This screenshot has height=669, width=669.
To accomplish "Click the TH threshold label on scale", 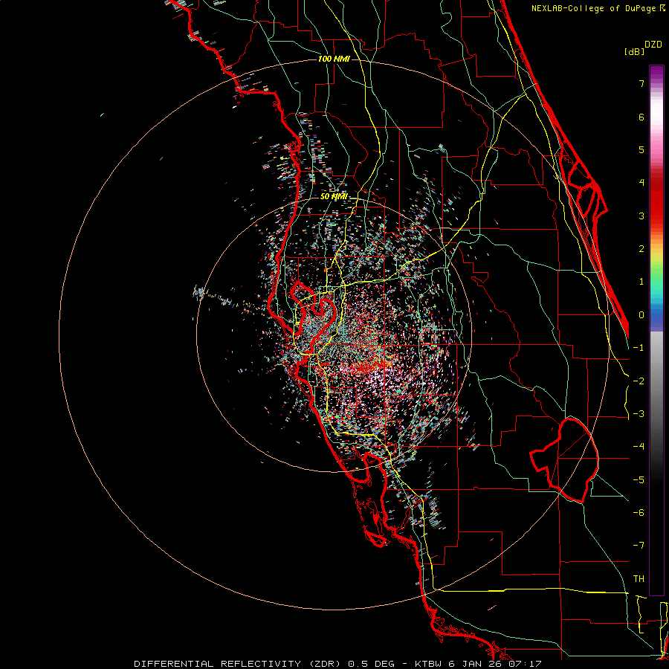I will pos(639,579).
